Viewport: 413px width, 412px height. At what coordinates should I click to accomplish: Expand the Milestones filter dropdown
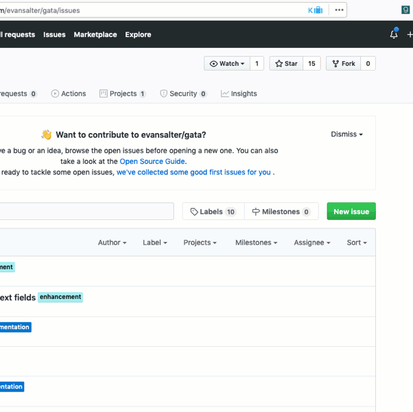(x=257, y=243)
